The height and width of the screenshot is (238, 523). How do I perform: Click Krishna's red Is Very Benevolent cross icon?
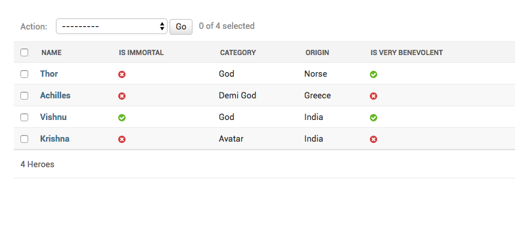(374, 139)
